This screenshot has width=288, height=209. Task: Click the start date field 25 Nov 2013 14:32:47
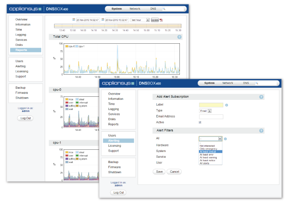point(88,20)
